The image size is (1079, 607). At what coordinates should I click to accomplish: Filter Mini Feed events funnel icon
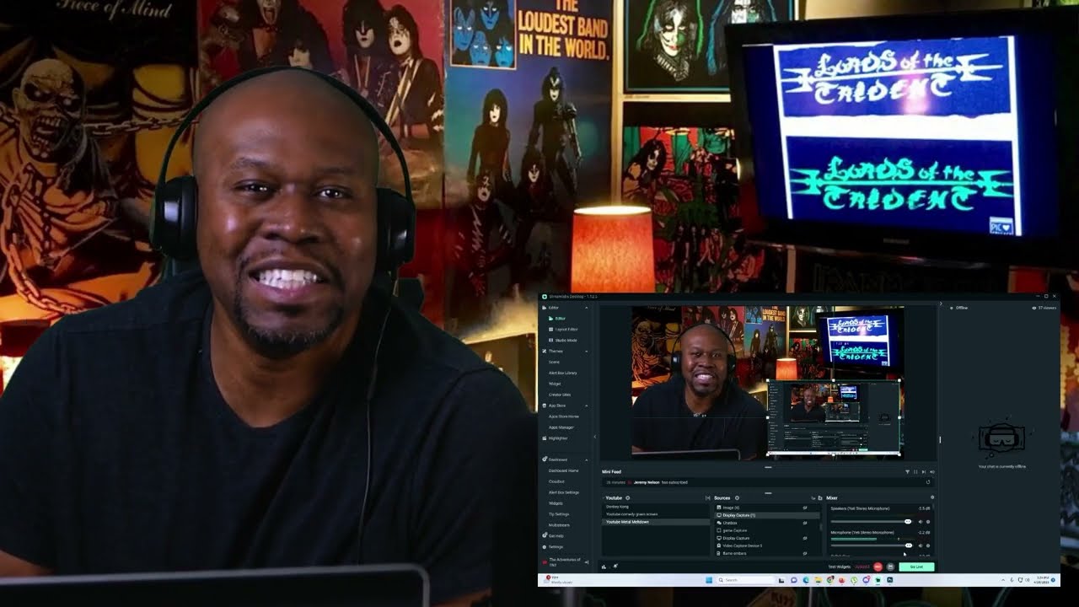coord(907,472)
